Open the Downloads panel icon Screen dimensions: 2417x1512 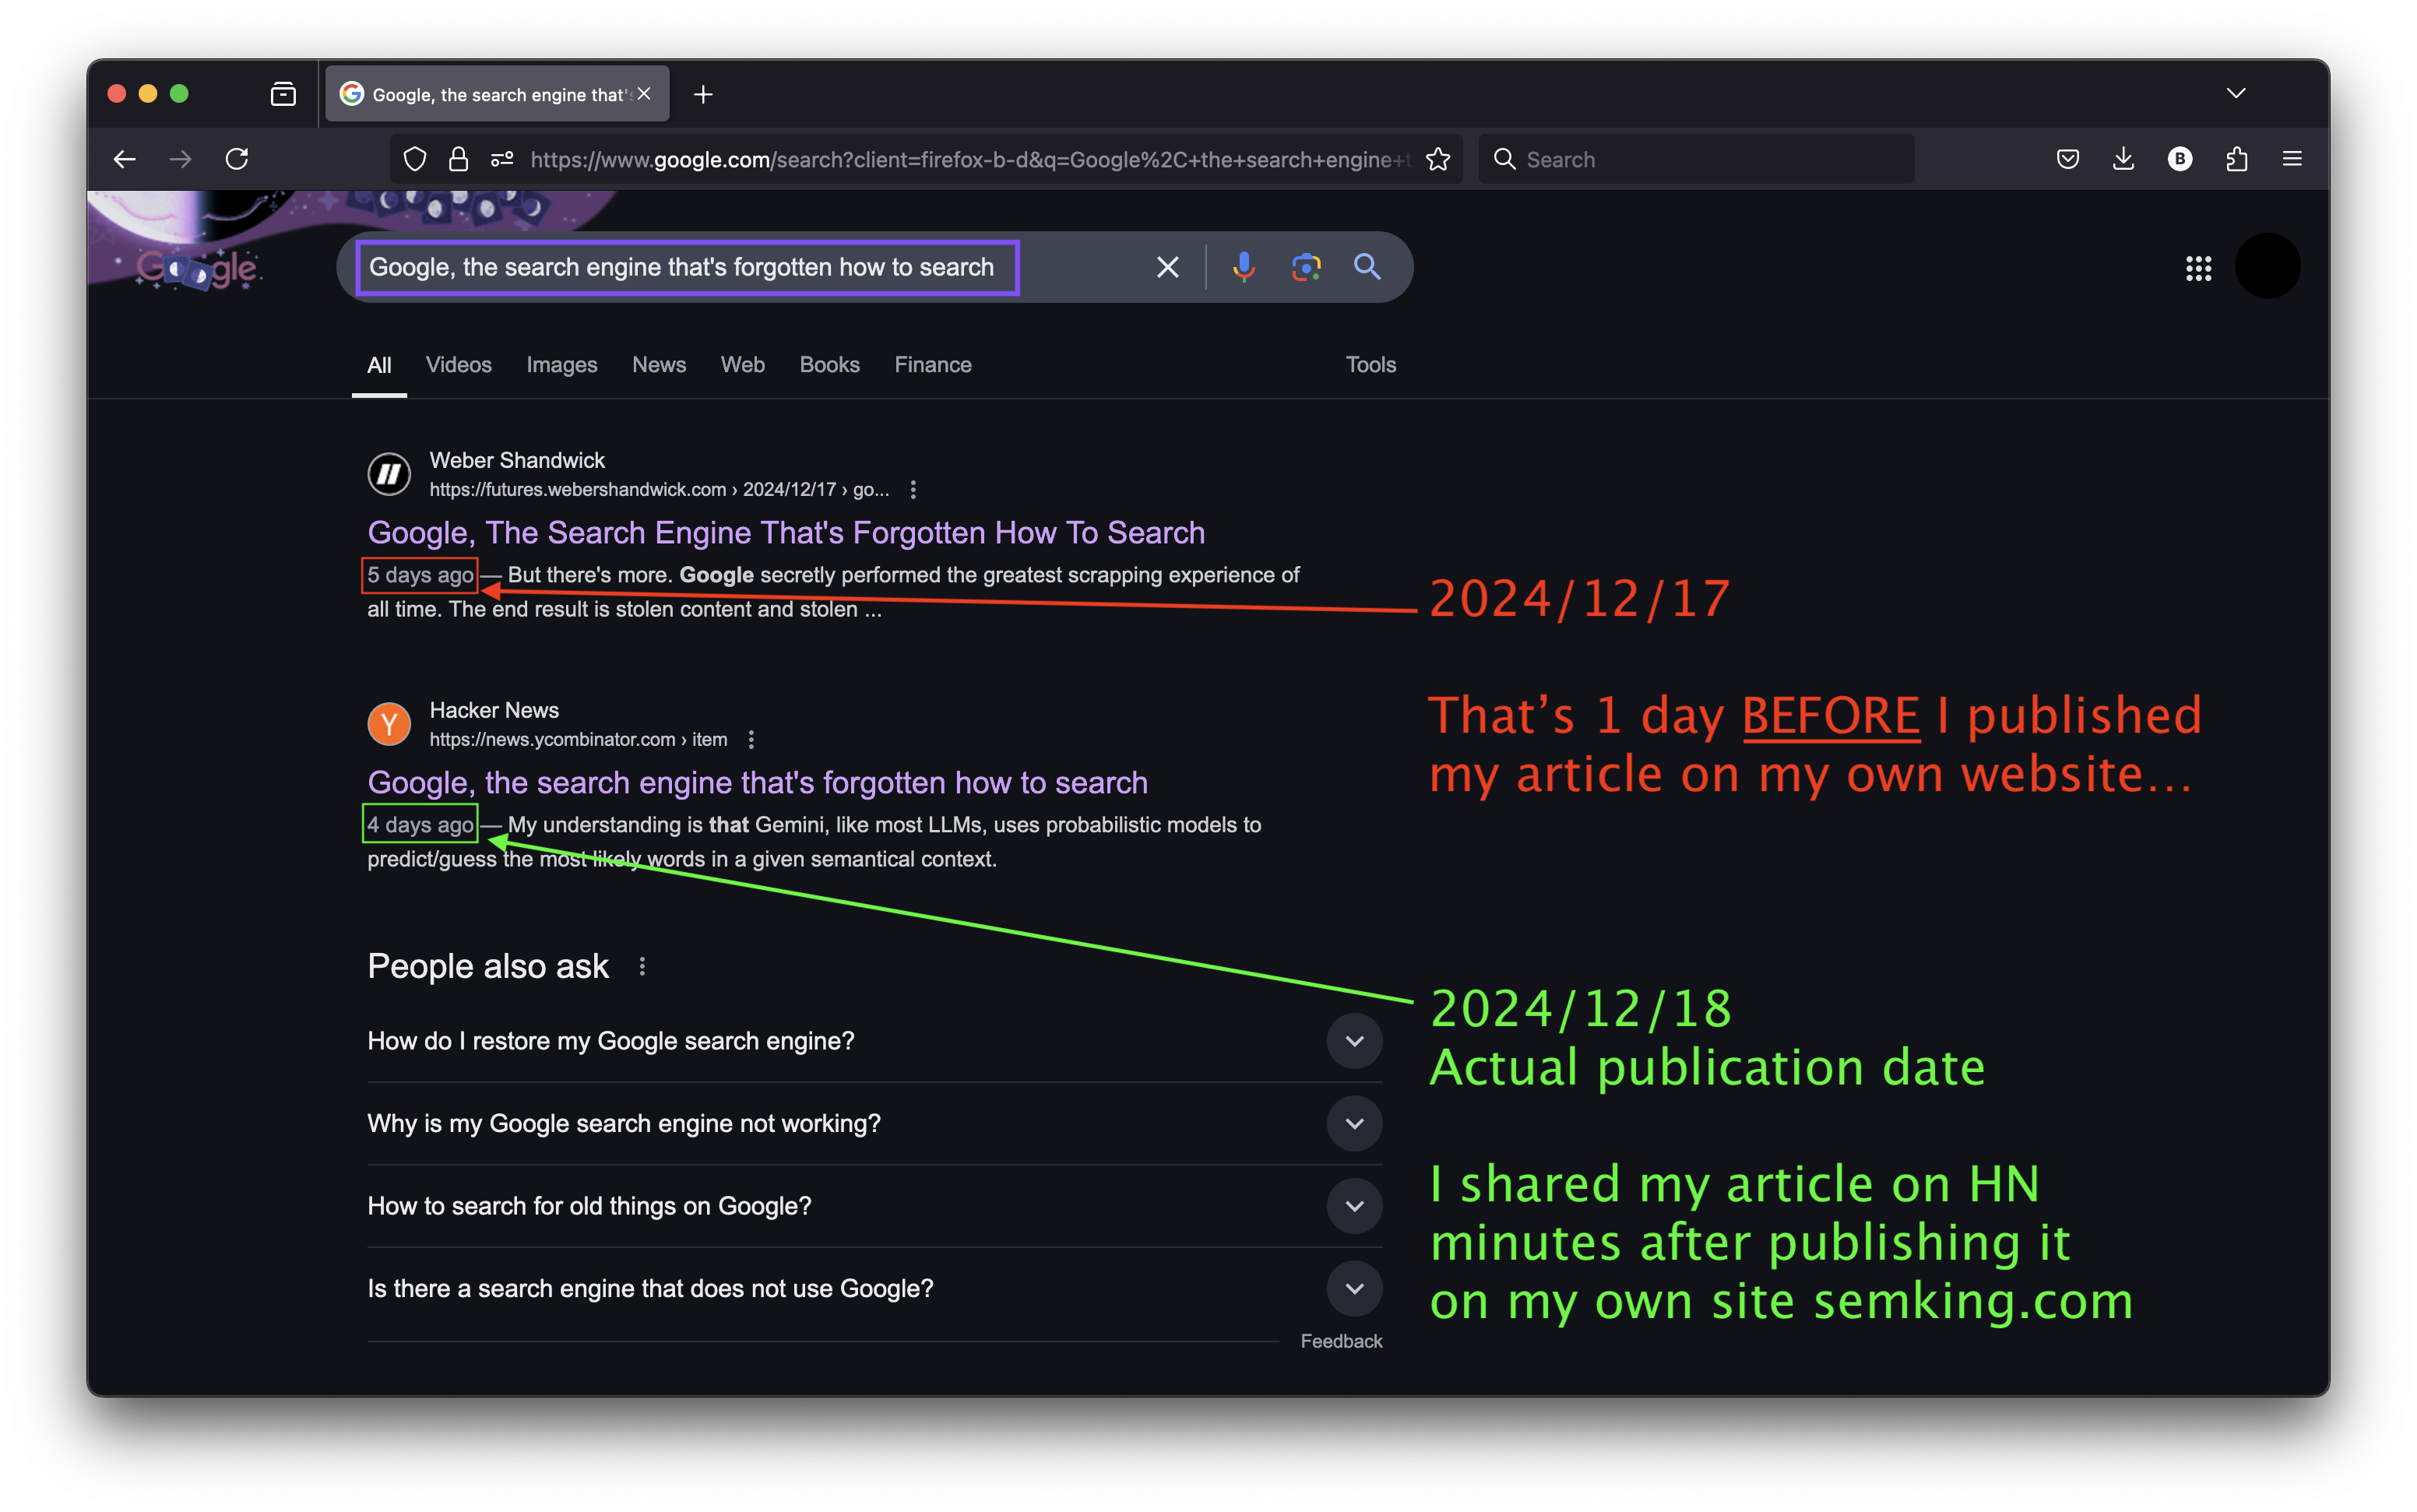pos(2123,159)
